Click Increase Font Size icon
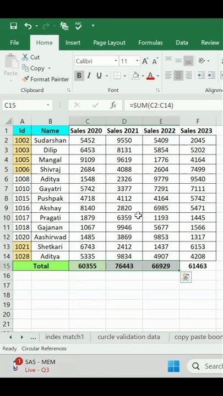 (x=145, y=61)
